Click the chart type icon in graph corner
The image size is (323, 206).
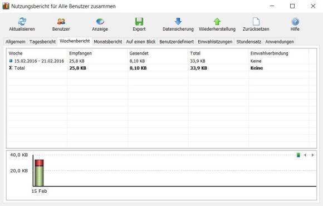298,155
